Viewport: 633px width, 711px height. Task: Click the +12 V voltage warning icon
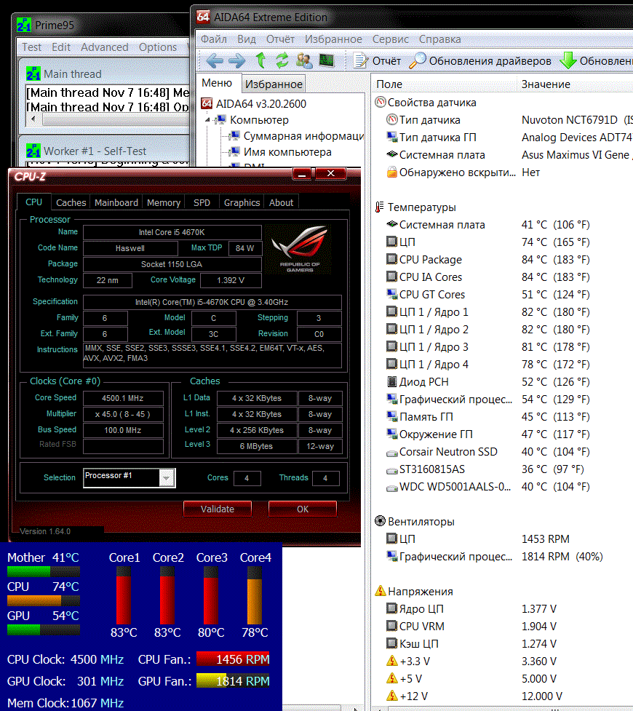click(391, 696)
